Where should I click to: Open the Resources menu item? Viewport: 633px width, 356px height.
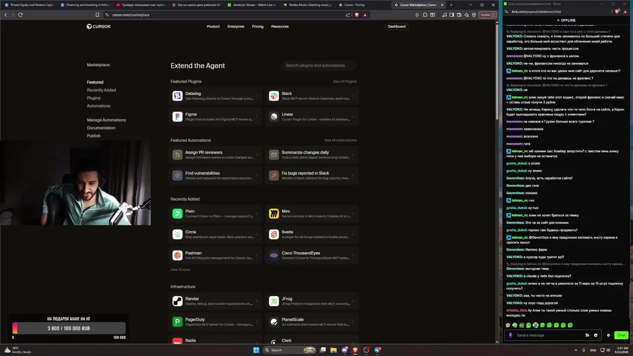280,26
